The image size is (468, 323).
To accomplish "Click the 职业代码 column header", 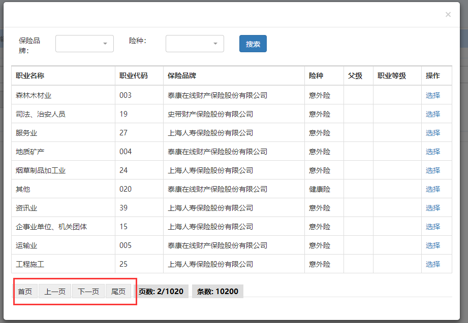I will pyautogui.click(x=134, y=76).
